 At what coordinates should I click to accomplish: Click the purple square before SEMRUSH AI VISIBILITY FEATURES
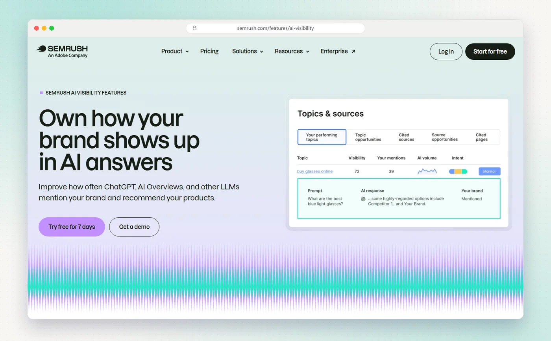[x=41, y=93]
